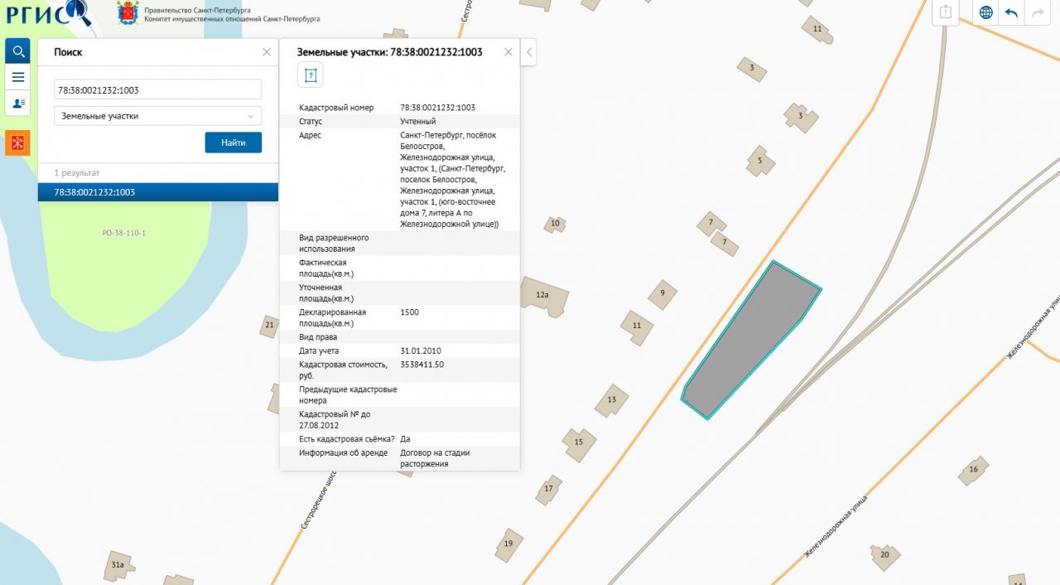
Task: Click the clipboard notification icon
Action: click(946, 12)
